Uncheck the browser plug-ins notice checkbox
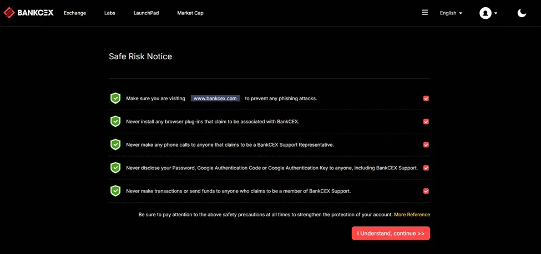 click(426, 122)
